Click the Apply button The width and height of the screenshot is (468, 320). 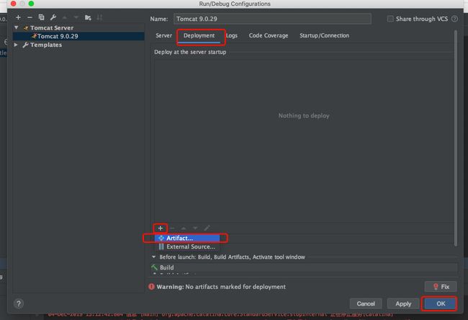pyautogui.click(x=403, y=304)
